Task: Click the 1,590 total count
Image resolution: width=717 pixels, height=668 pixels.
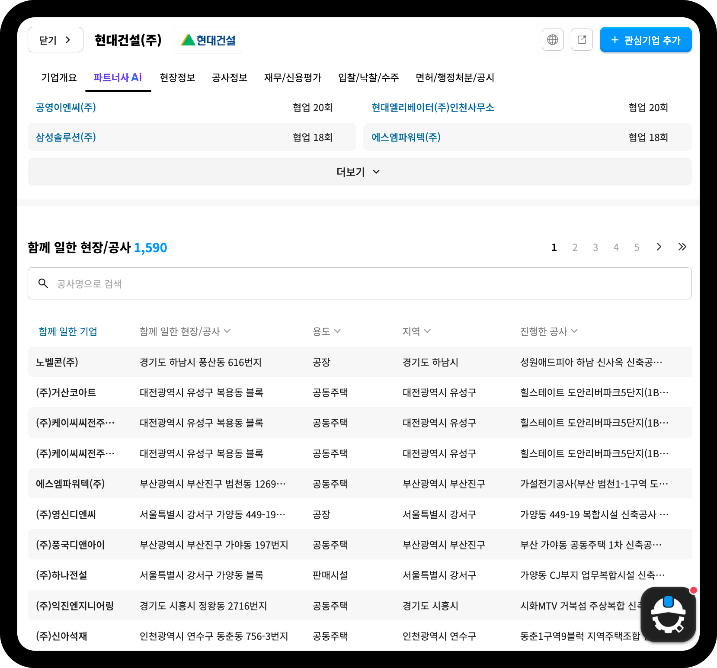Action: click(x=150, y=247)
